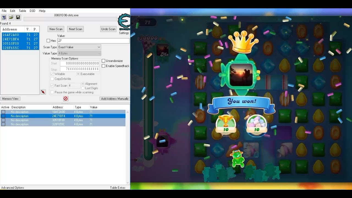Image resolution: width=352 pixels, height=198 pixels.
Task: Open the Value Type dropdown
Action: pyautogui.click(x=79, y=53)
